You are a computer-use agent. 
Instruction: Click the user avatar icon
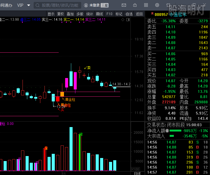coord(86,5)
